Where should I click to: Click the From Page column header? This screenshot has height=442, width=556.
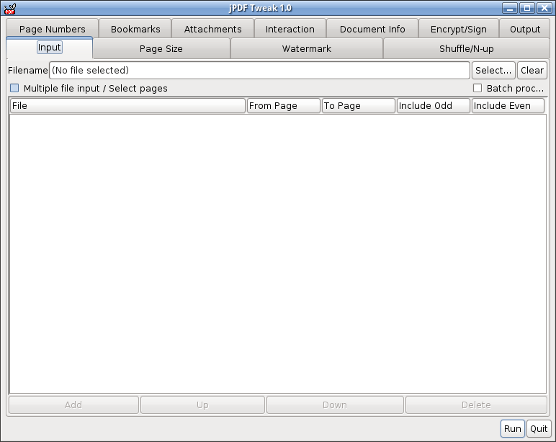coord(283,106)
